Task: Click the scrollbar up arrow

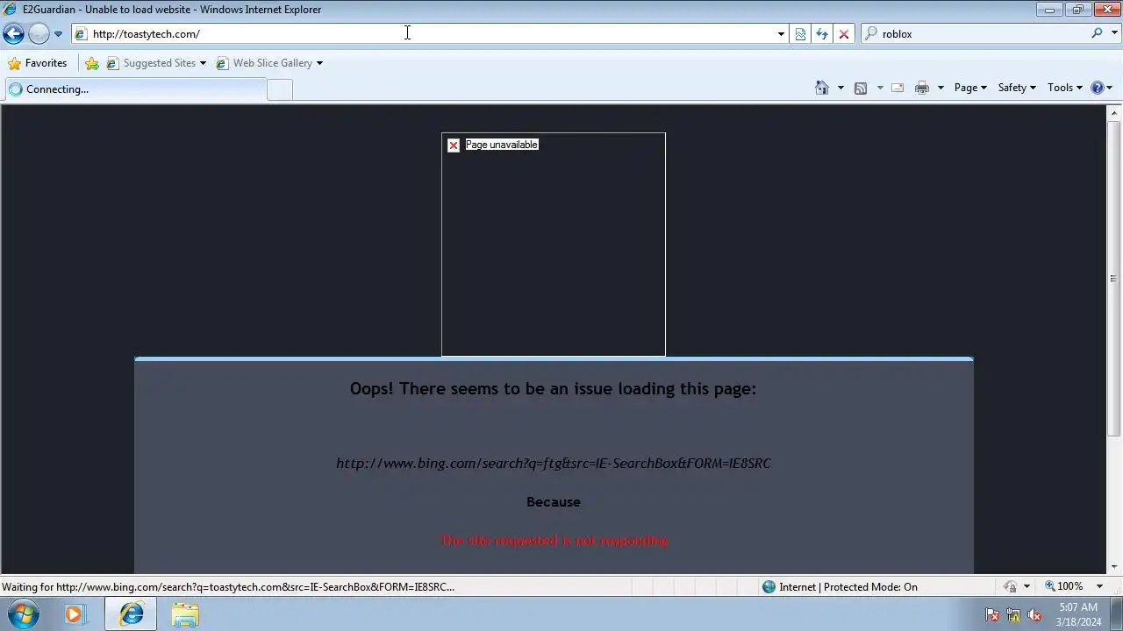Action: 1114,113
